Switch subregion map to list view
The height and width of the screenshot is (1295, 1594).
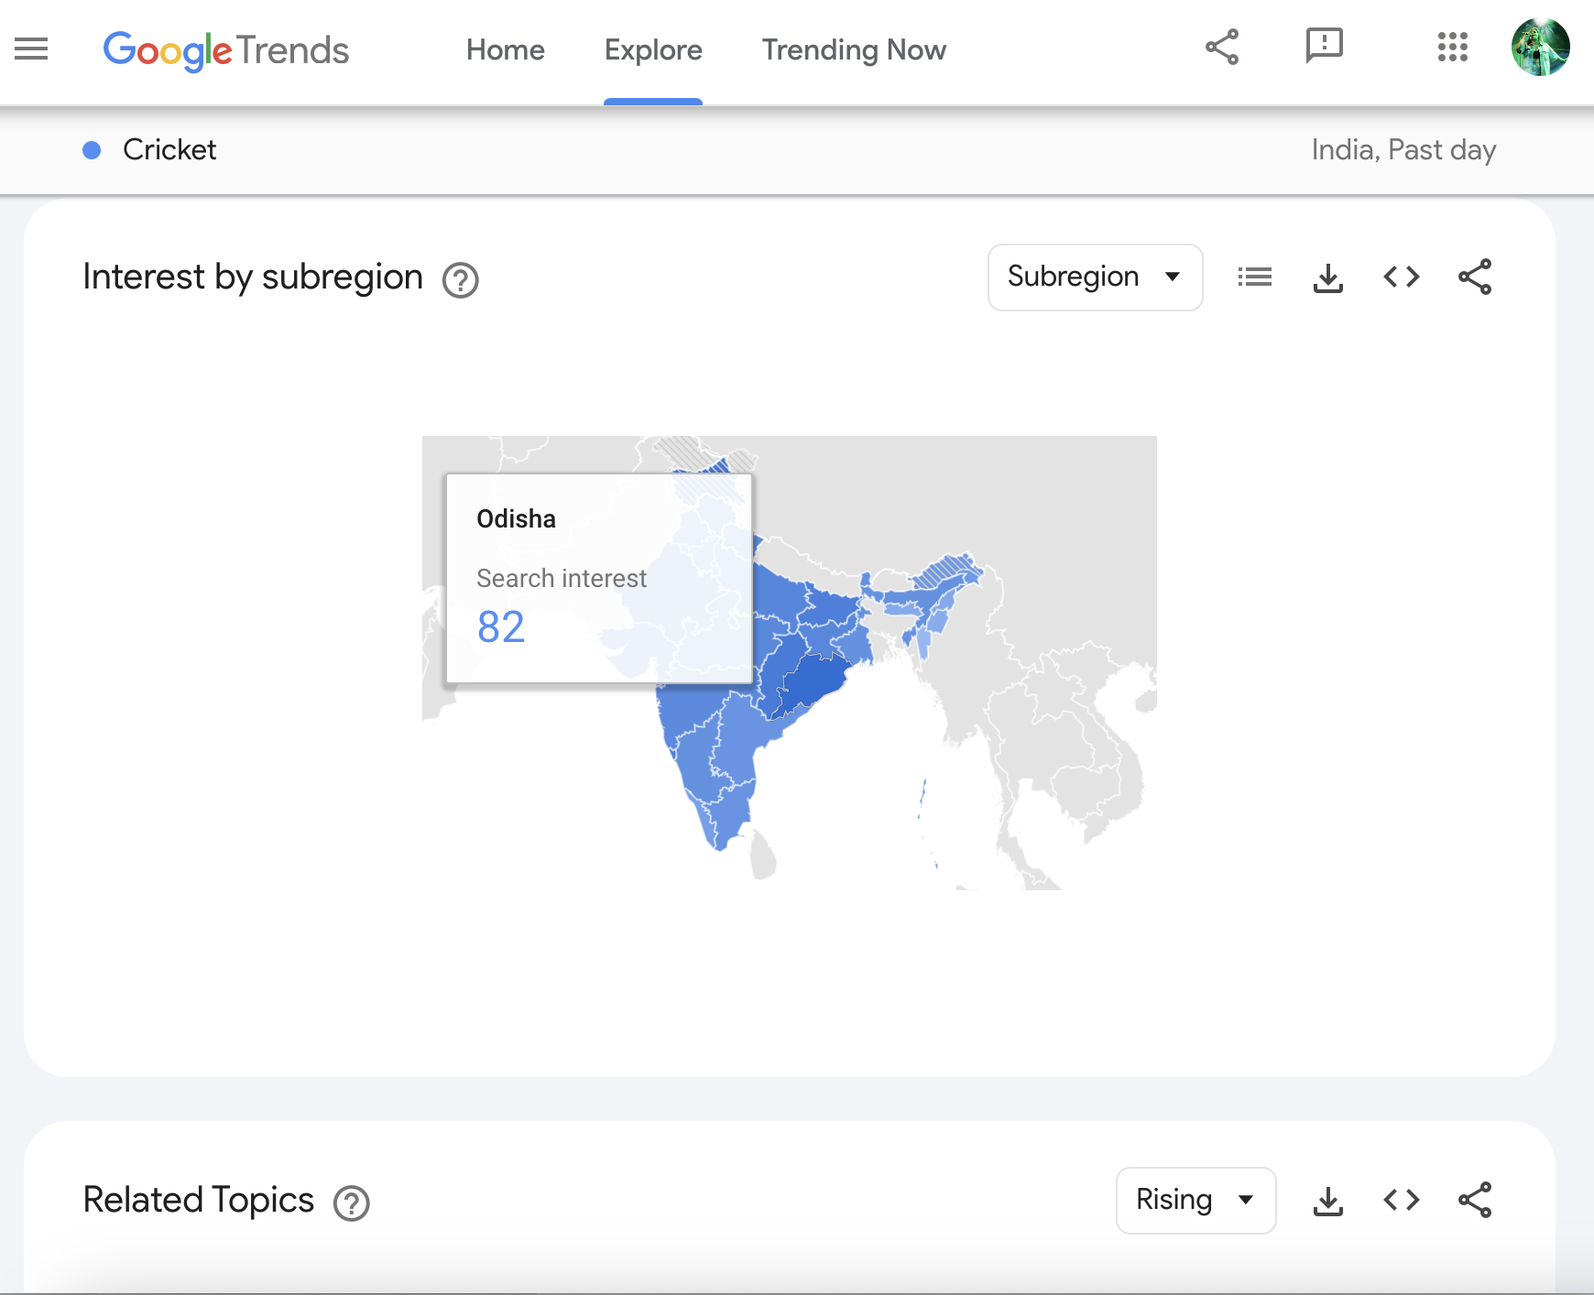1254,277
